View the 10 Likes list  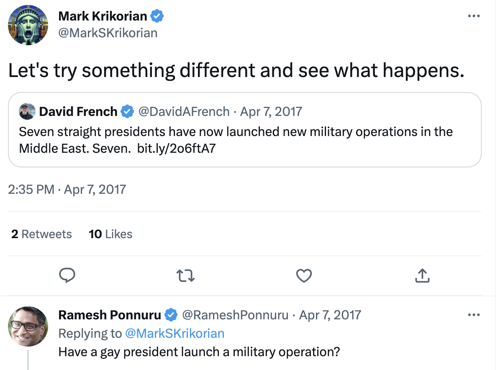[110, 234]
